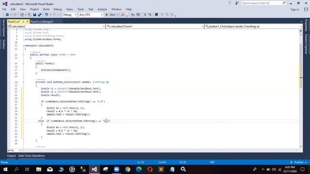Click the Redo arrow icon
Viewport: 310px width, 174px height.
54,15
